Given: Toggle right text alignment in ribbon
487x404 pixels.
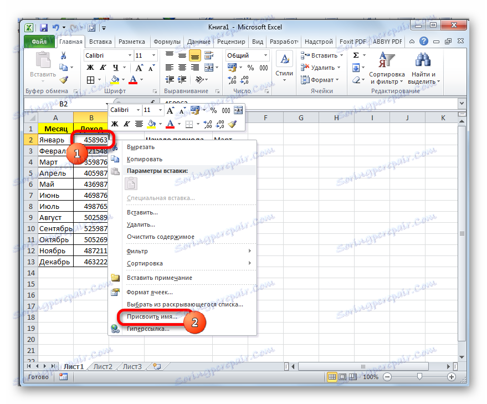Looking at the screenshot, I should click(195, 68).
